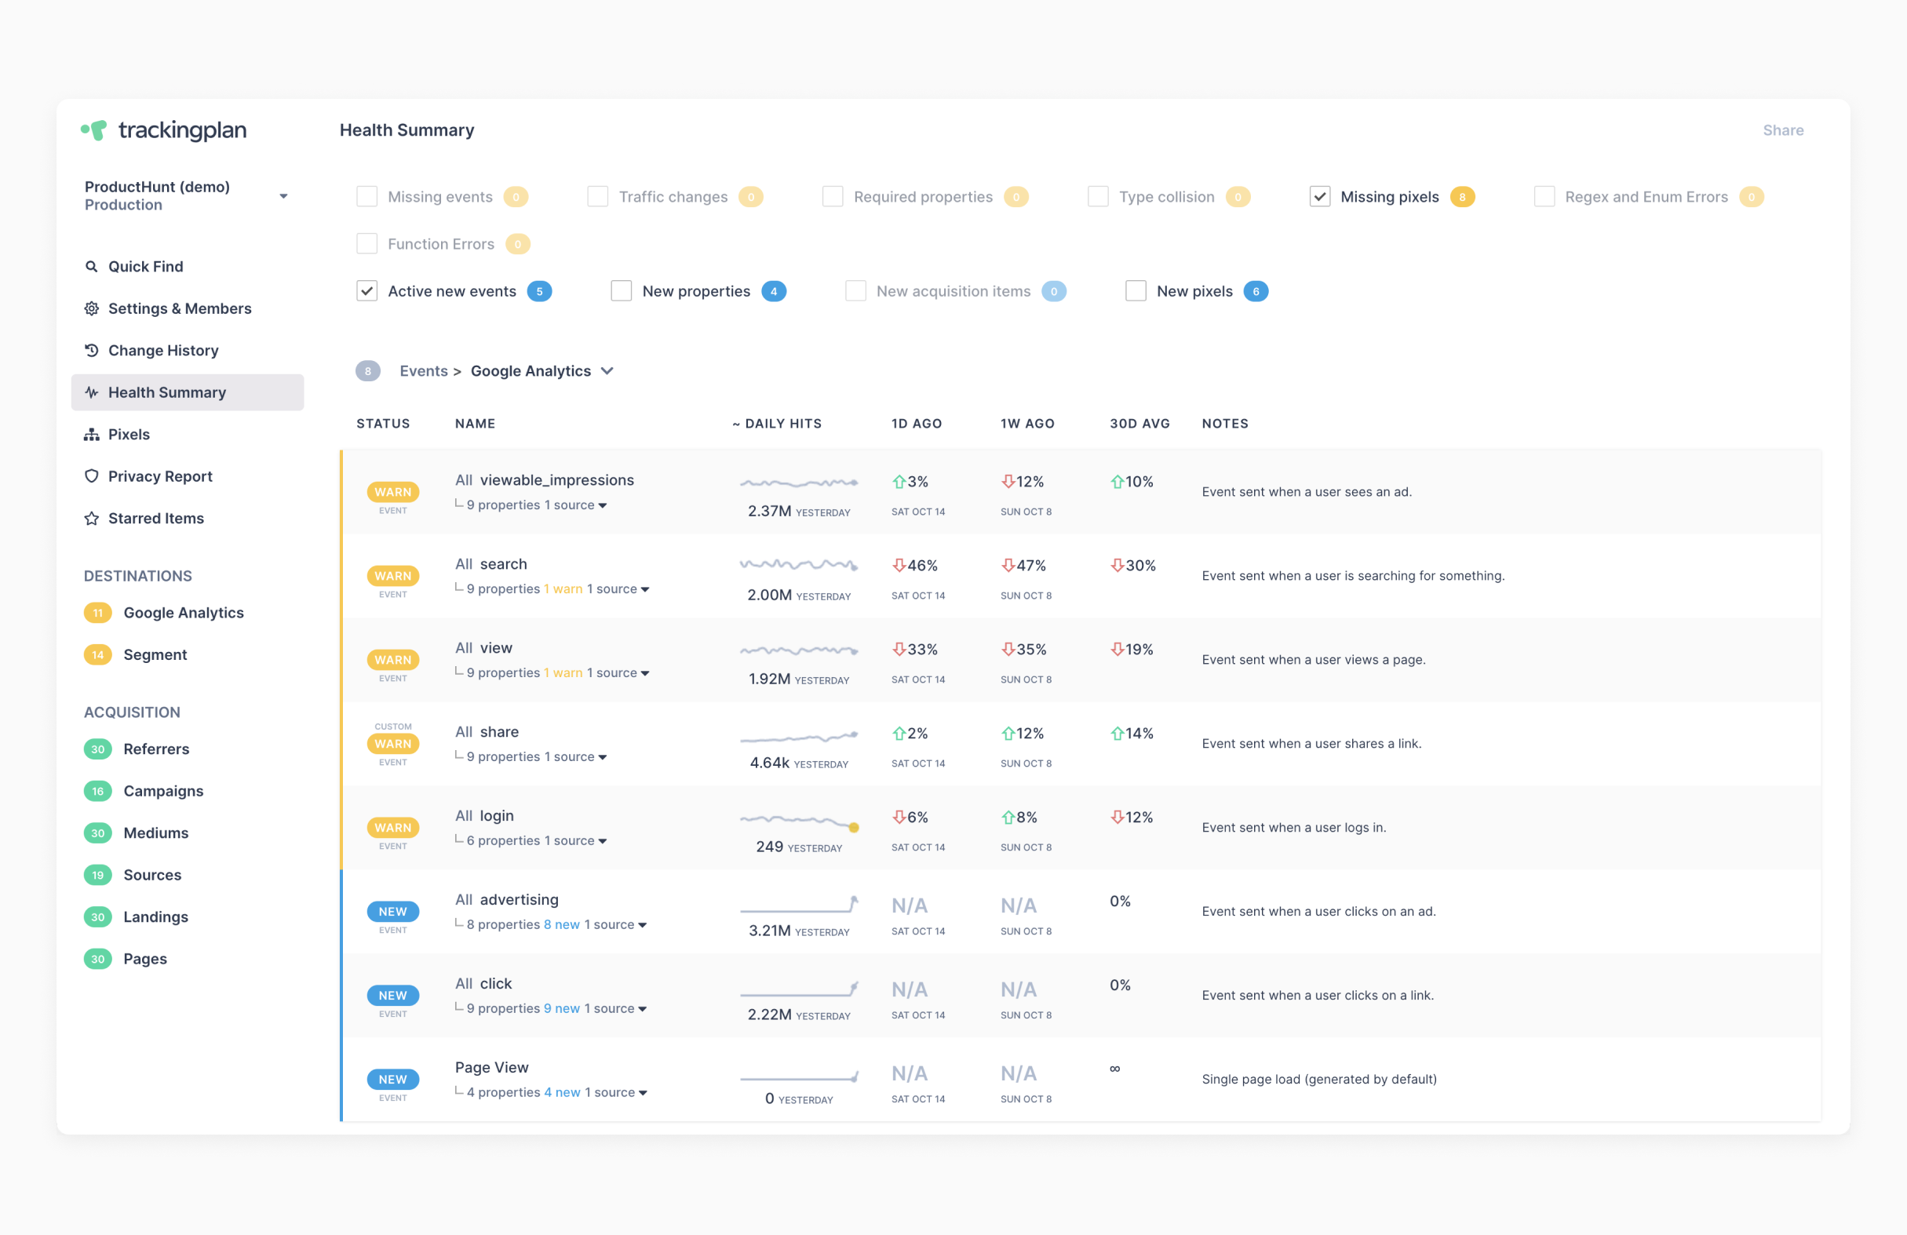Click the yellow badge next to Google Analytics
1907x1235 pixels.
coord(97,613)
